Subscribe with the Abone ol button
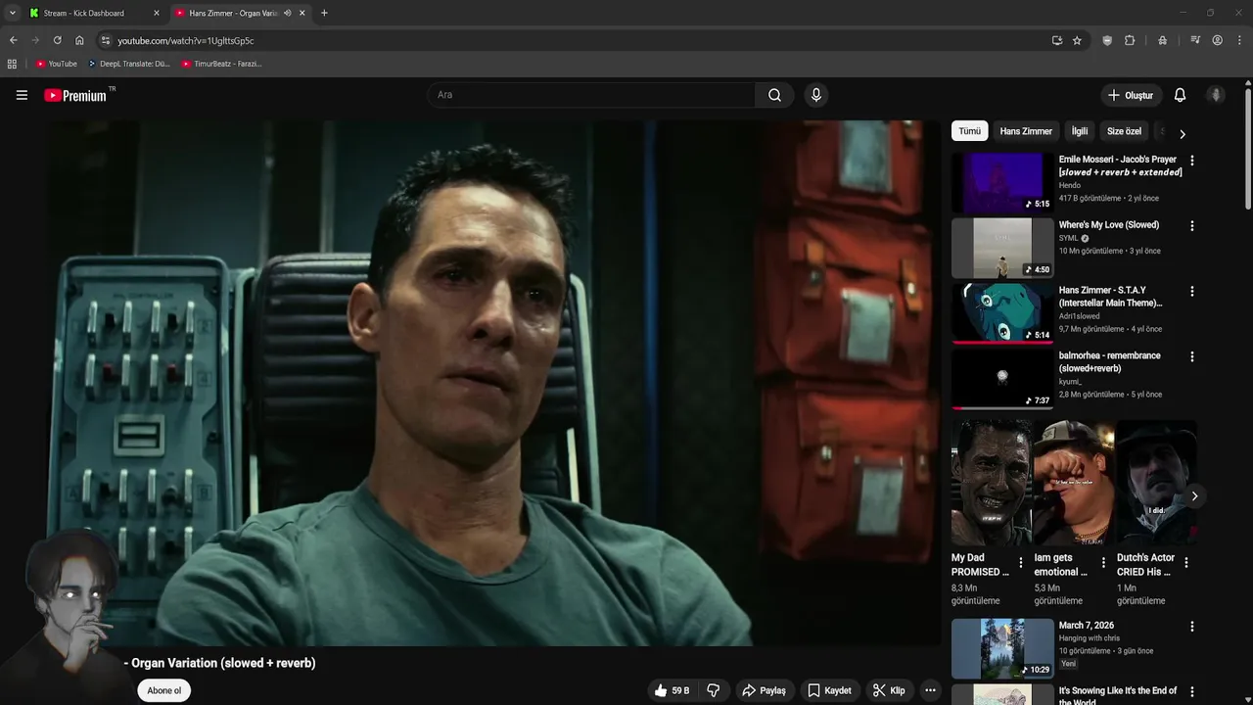Viewport: 1253px width, 705px height. 164,690
